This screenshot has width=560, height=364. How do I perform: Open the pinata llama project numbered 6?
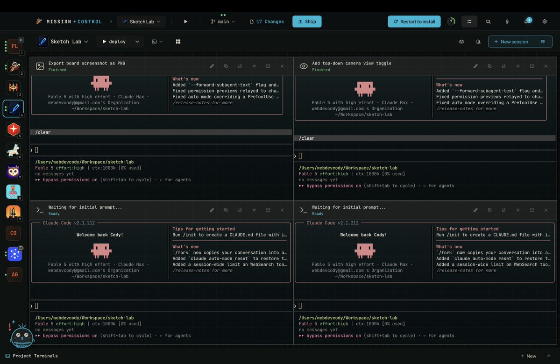pyautogui.click(x=14, y=150)
